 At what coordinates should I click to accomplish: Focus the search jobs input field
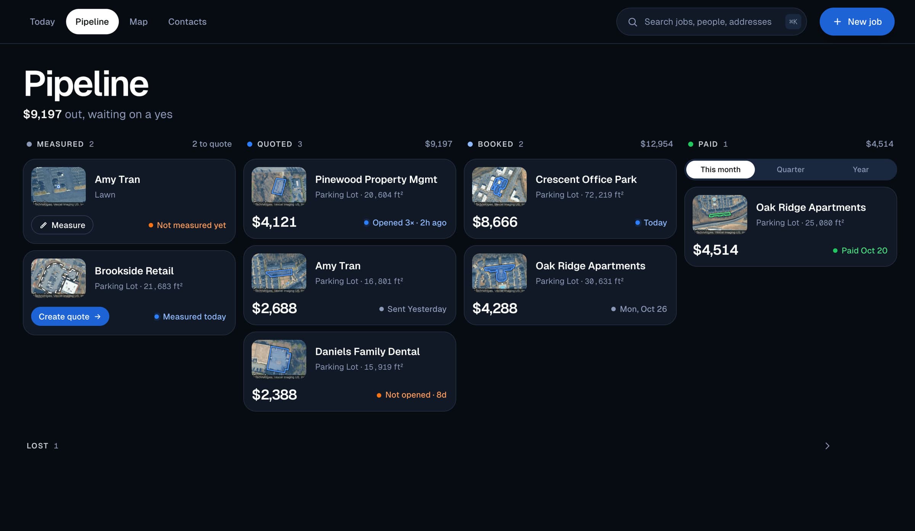[x=711, y=22]
